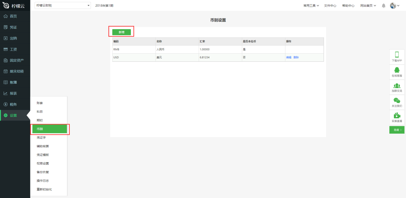406x198 pixels.
Task: Click the 加群交流 group icon
Action: pos(397,85)
